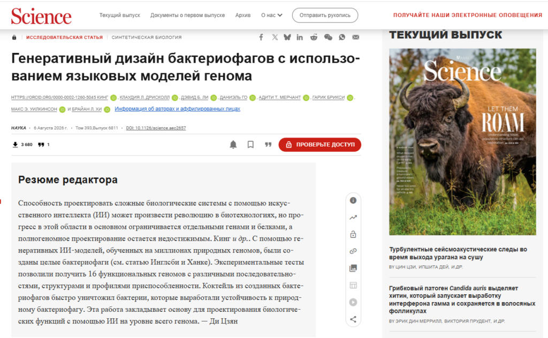548x338 pixels.
Task: Click СИНТЕТИЧЕСКАЯ БИОЛОГИЯ category label
Action: click(147, 37)
